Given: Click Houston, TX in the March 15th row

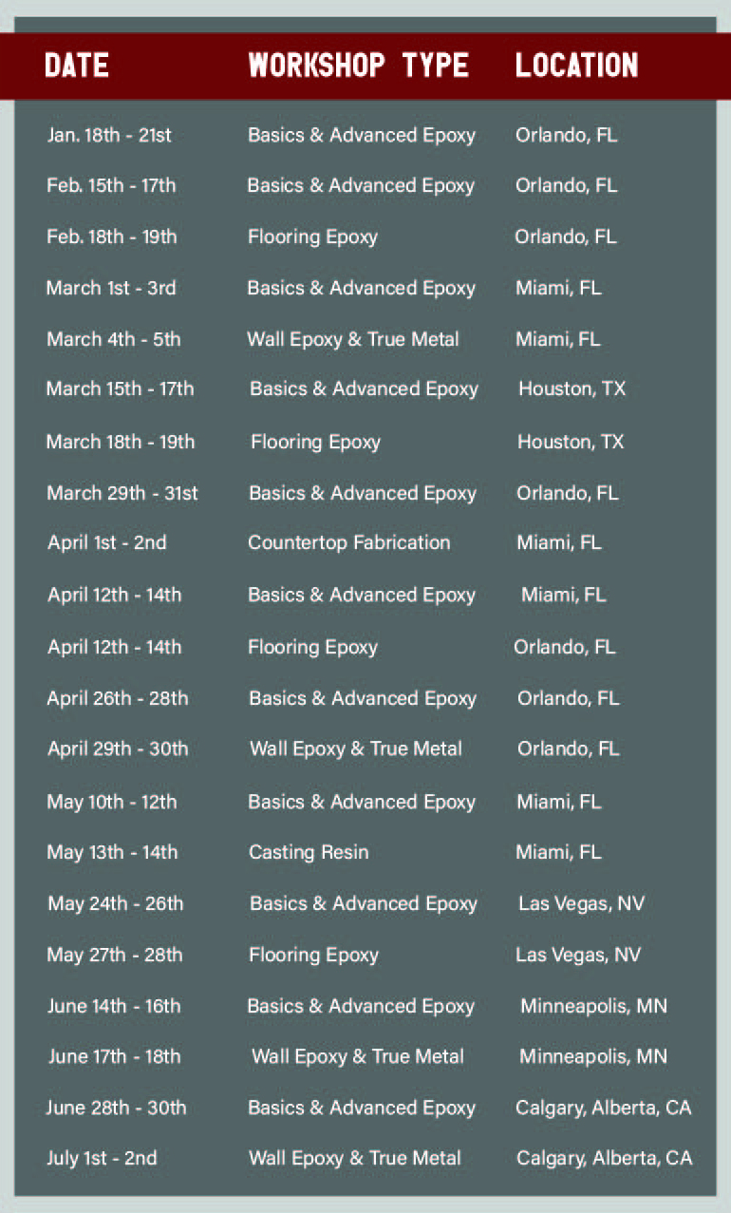Looking at the screenshot, I should click(x=572, y=389).
